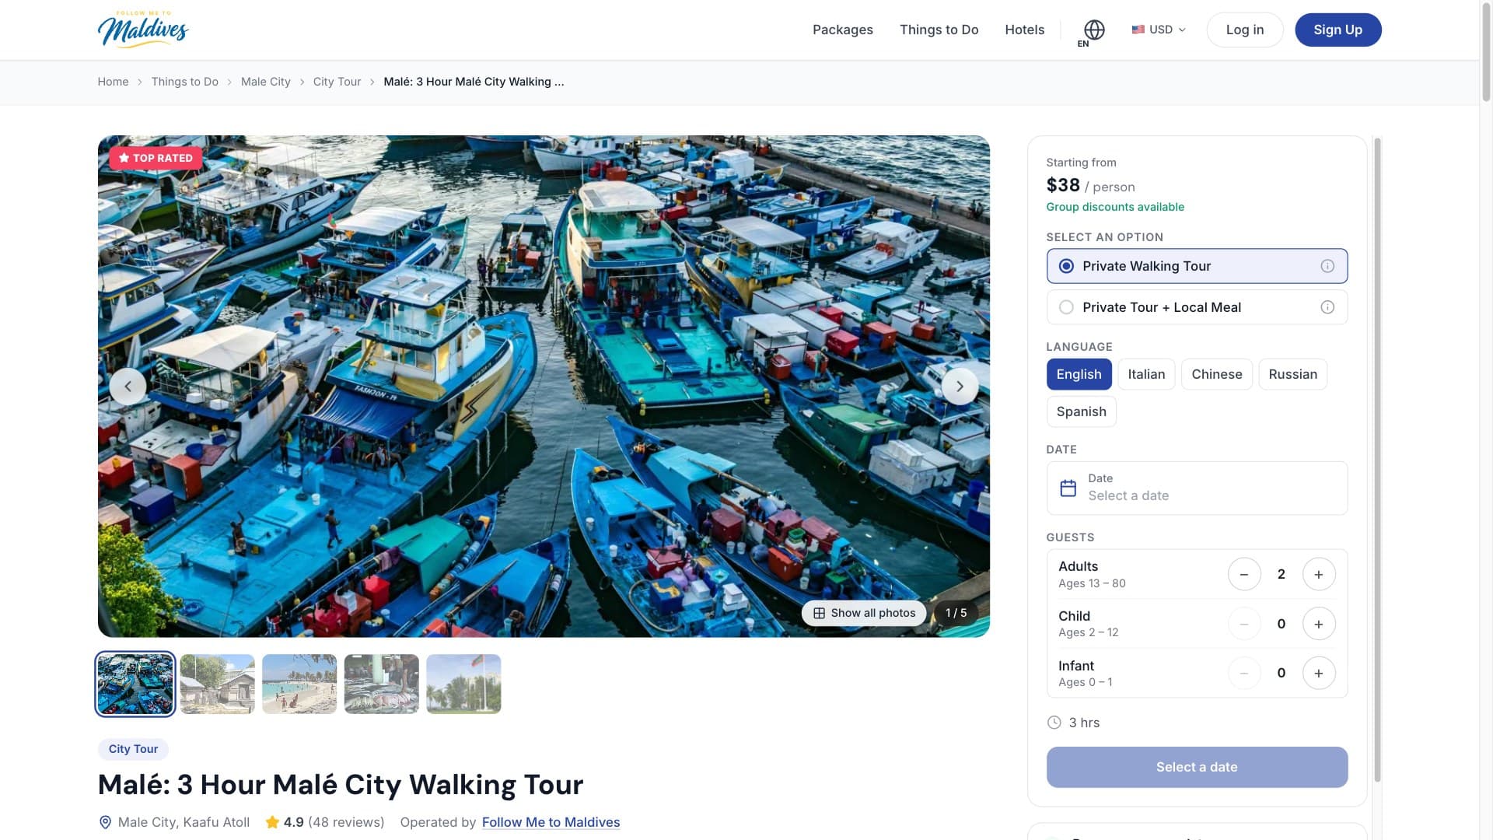Open the Select a date picker field
This screenshot has width=1493, height=840.
tap(1197, 488)
